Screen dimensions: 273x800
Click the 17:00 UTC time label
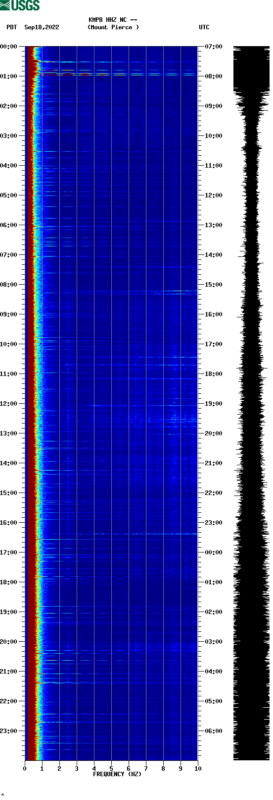point(214,344)
